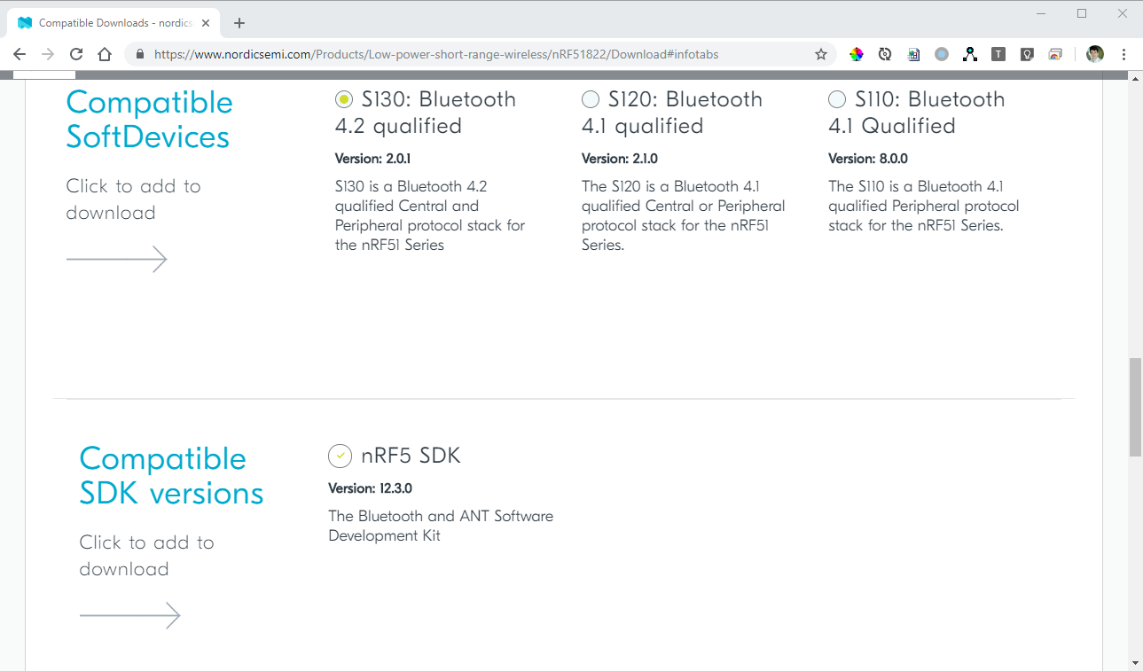Open the Chrome three-dot menu
1143x671 pixels.
tap(1124, 54)
